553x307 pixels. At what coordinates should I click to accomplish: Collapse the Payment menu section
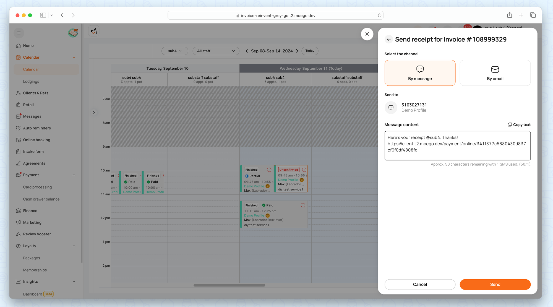(74, 175)
